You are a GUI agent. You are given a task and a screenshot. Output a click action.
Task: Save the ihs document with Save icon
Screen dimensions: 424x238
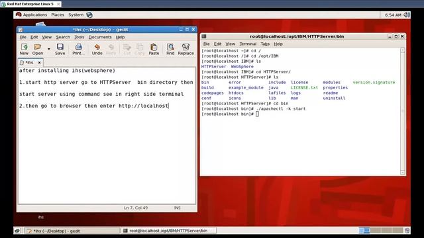point(60,50)
